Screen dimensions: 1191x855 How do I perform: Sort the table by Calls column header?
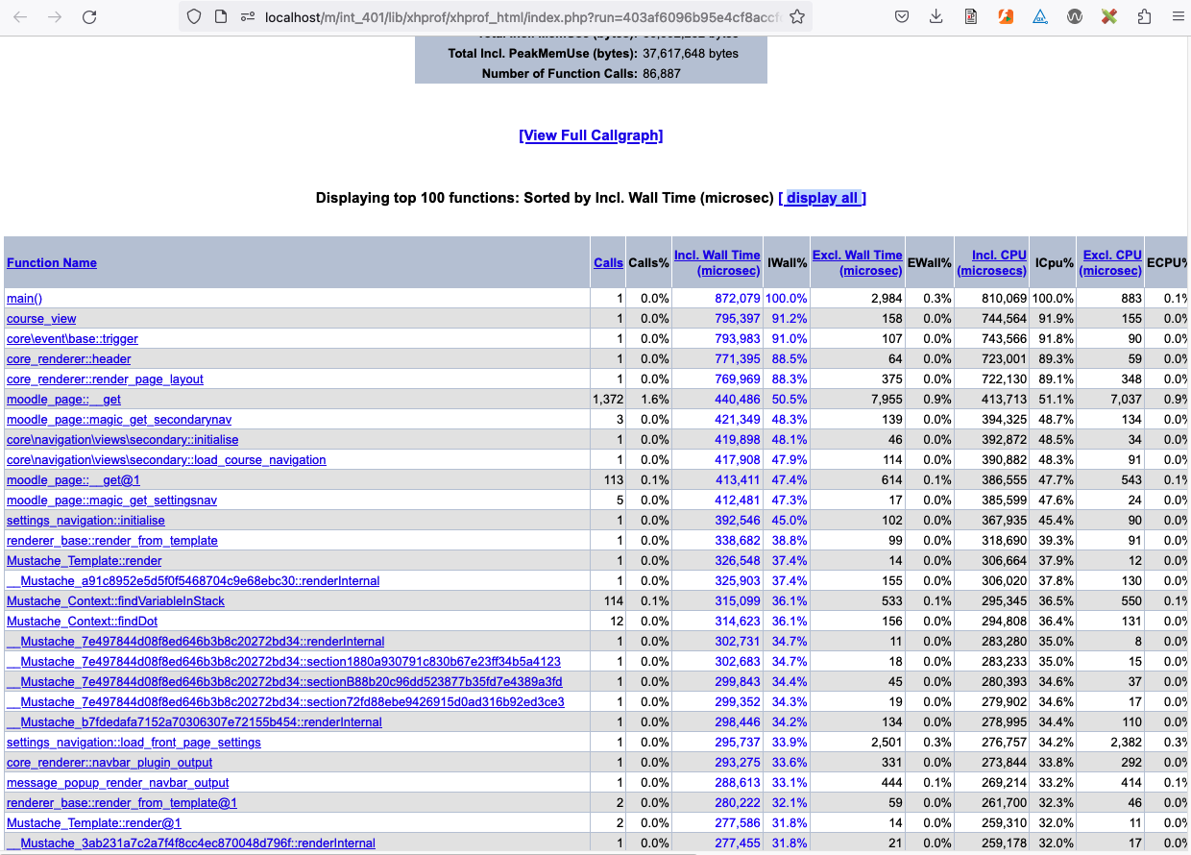pyautogui.click(x=608, y=262)
